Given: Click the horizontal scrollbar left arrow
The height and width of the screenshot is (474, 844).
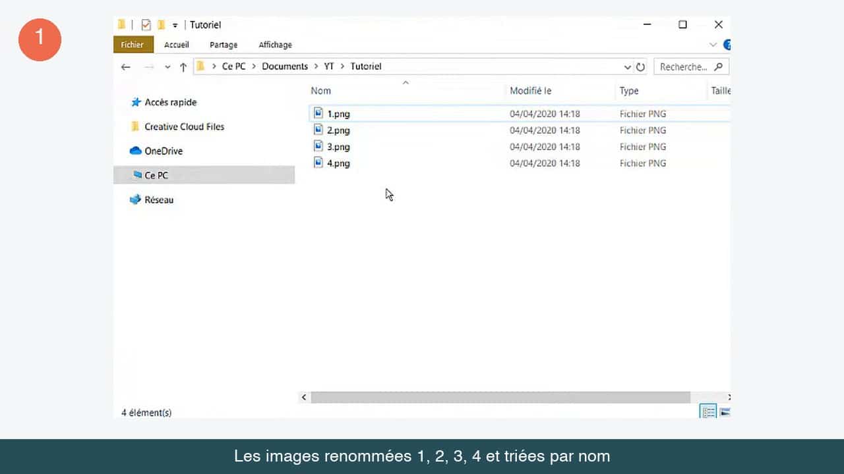Looking at the screenshot, I should coord(304,398).
